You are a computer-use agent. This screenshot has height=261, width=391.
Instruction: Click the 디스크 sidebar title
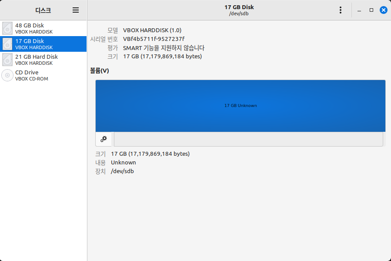click(43, 10)
